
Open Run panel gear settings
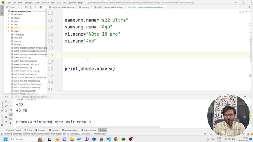245,97
